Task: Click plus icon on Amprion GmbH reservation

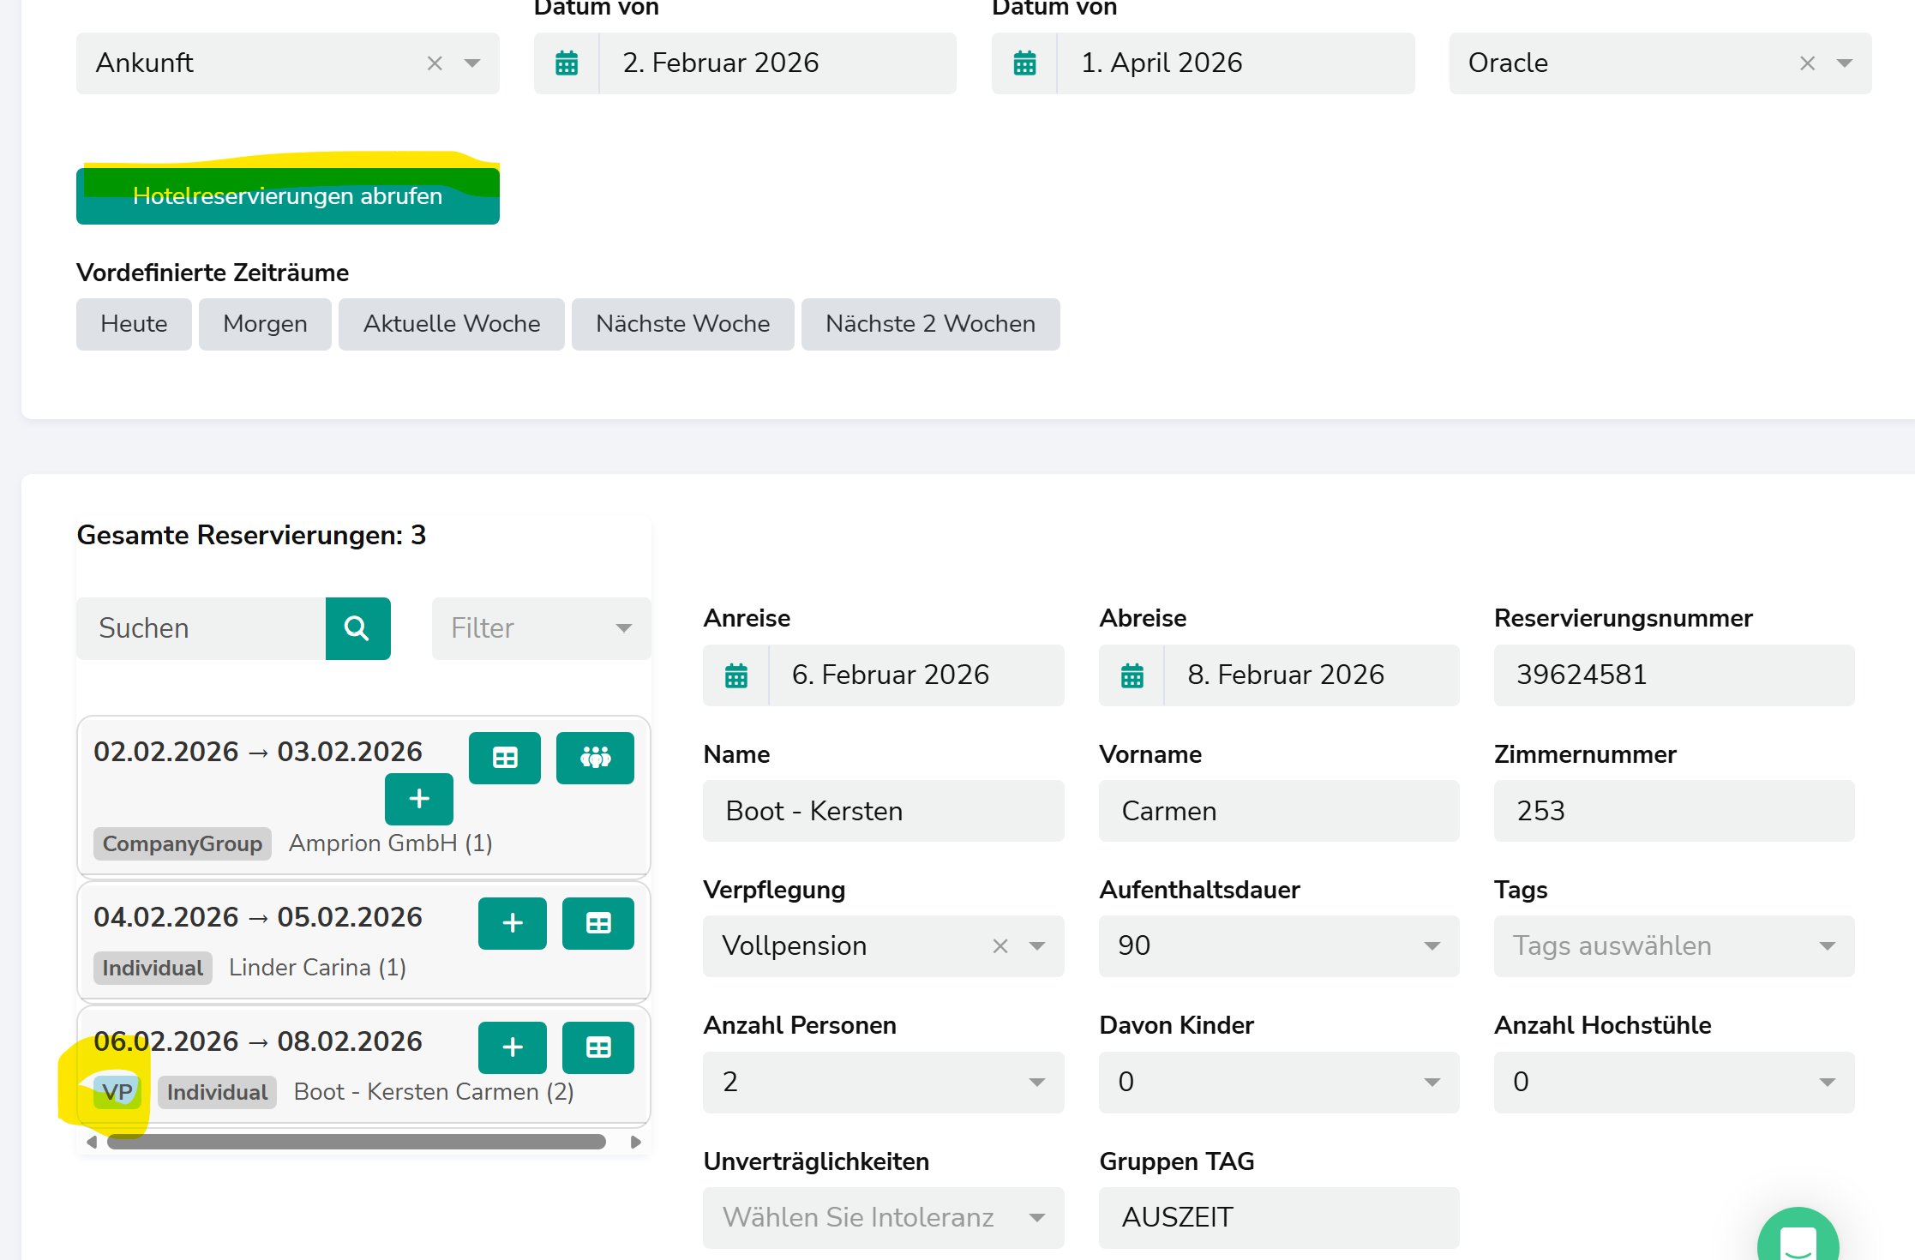Action: pyautogui.click(x=419, y=799)
